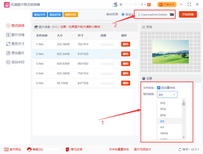
Task: Click the app logo icon in title bar
Action: (x=7, y=5)
